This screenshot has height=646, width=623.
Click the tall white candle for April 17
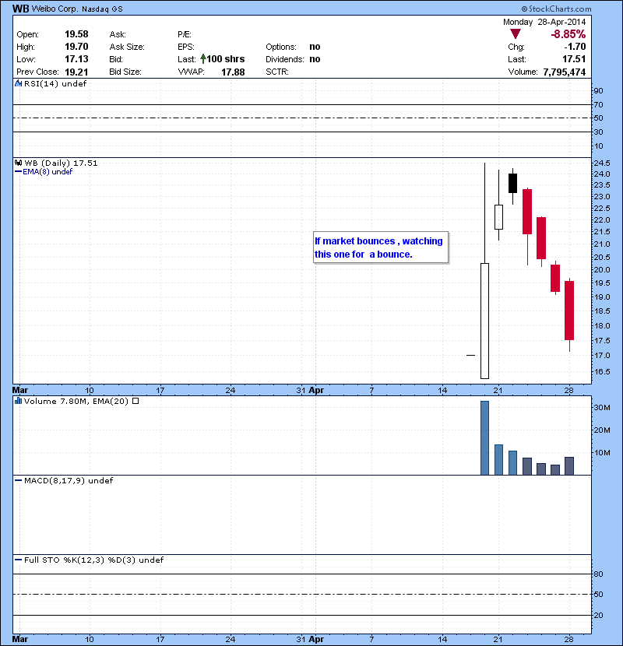485,321
